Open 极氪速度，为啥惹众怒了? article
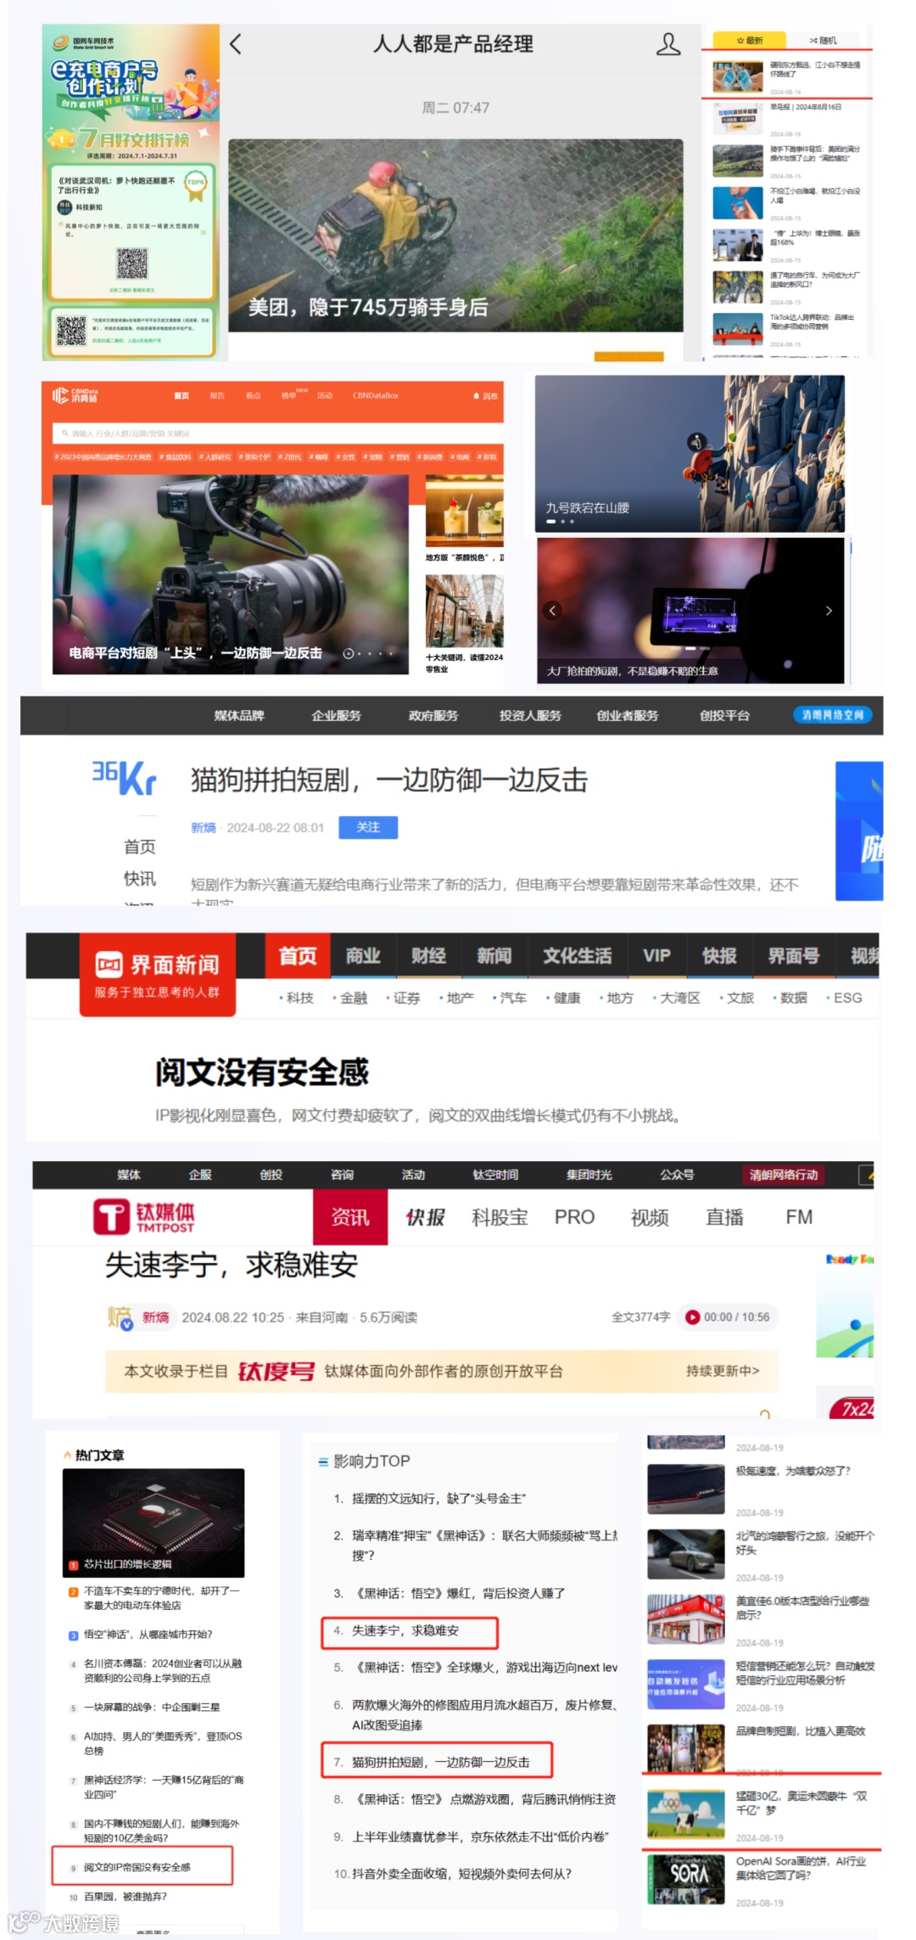 click(793, 1471)
